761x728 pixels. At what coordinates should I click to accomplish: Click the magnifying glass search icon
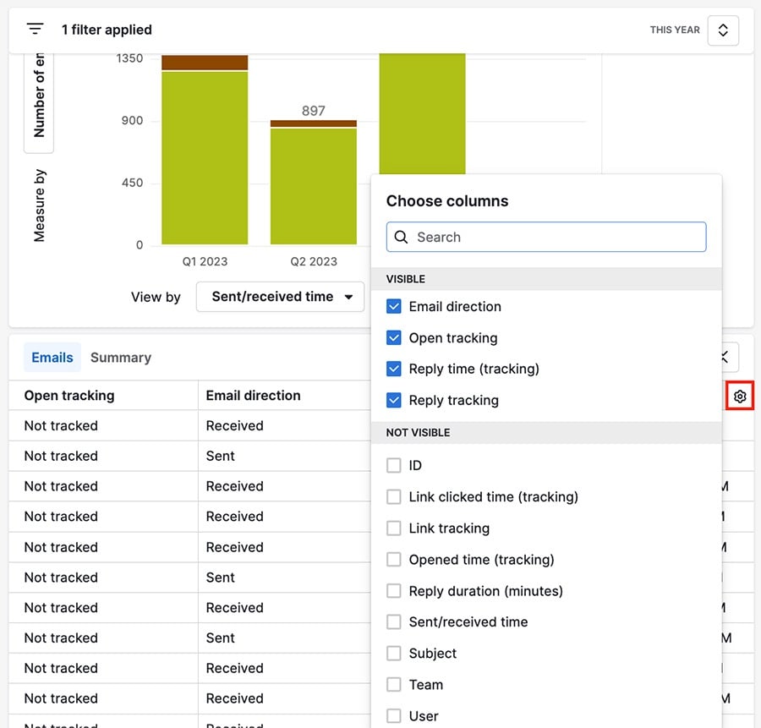pyautogui.click(x=401, y=238)
